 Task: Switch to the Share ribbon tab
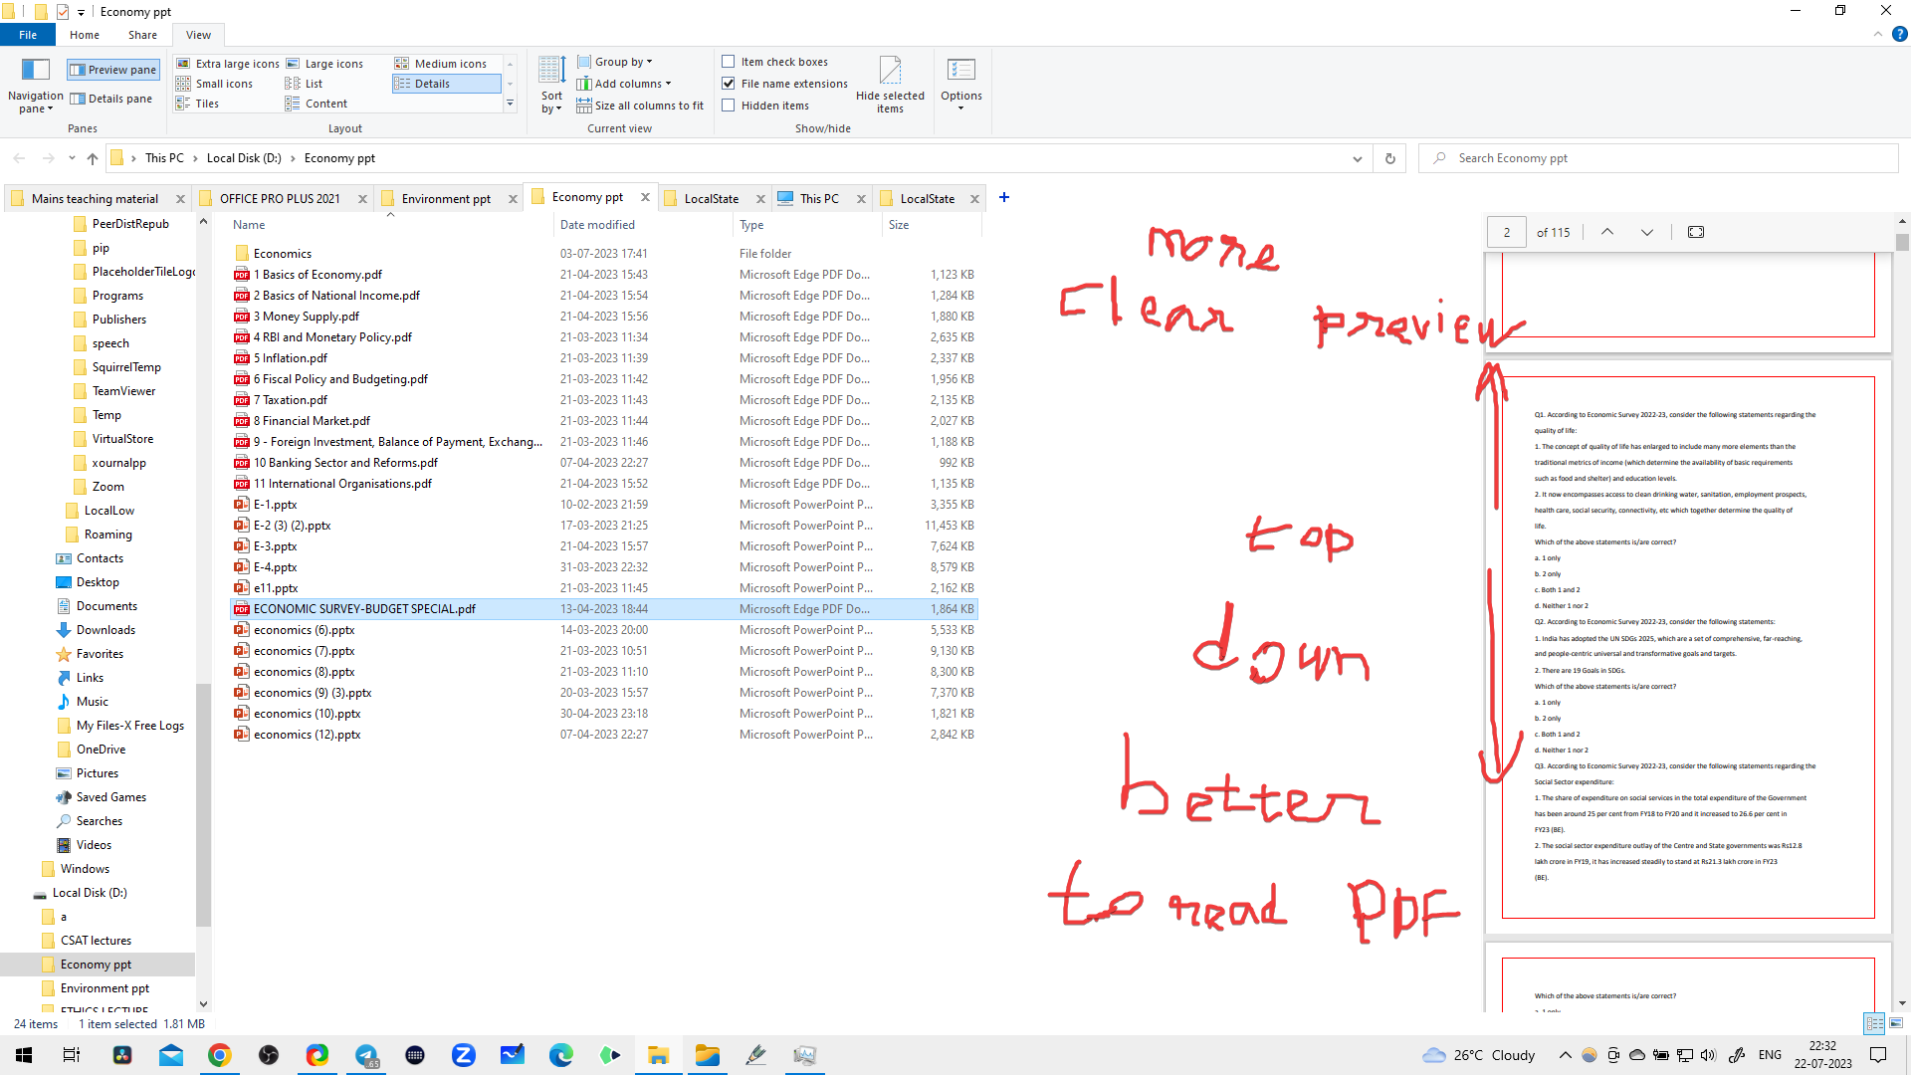click(142, 34)
